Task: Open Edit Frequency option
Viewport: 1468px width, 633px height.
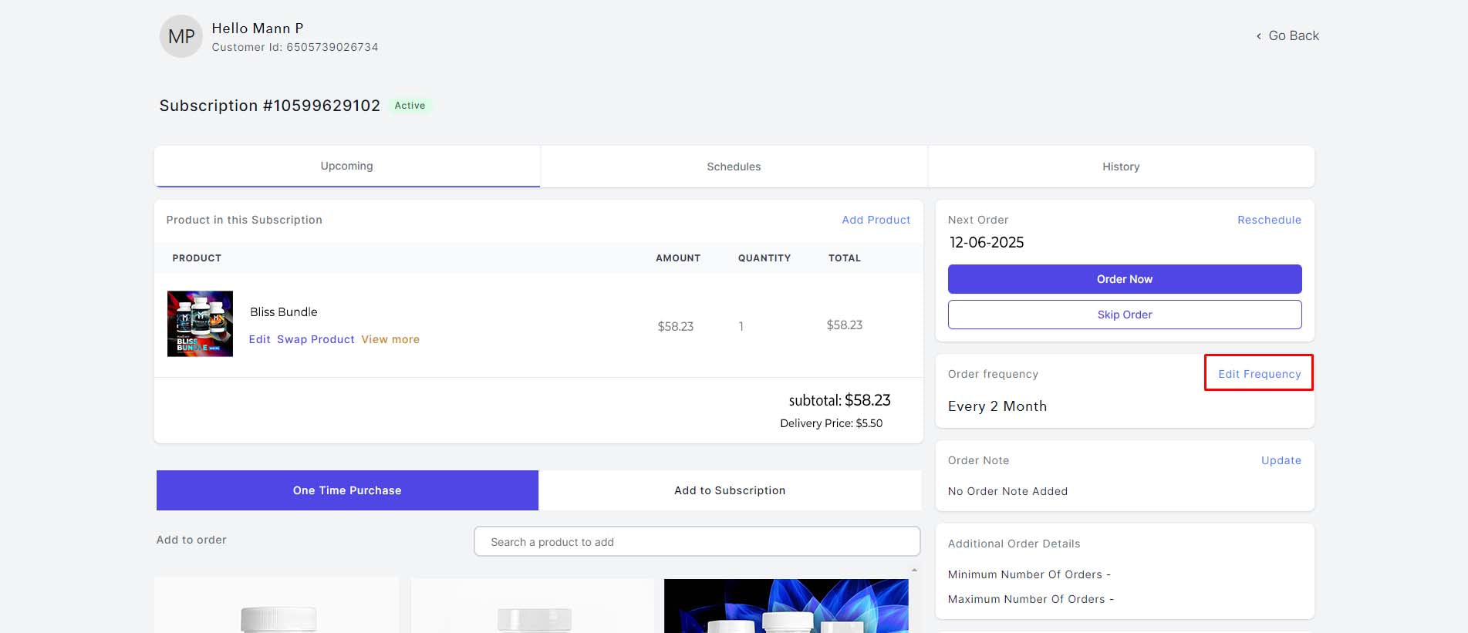Action: tap(1259, 374)
